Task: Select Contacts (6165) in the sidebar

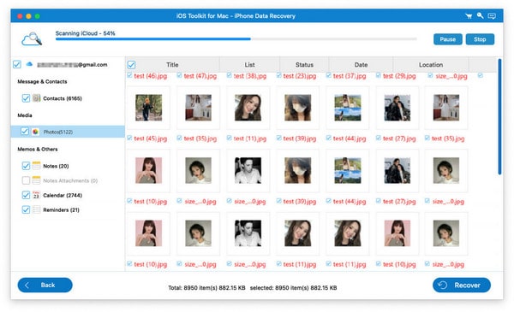Action: (63, 98)
